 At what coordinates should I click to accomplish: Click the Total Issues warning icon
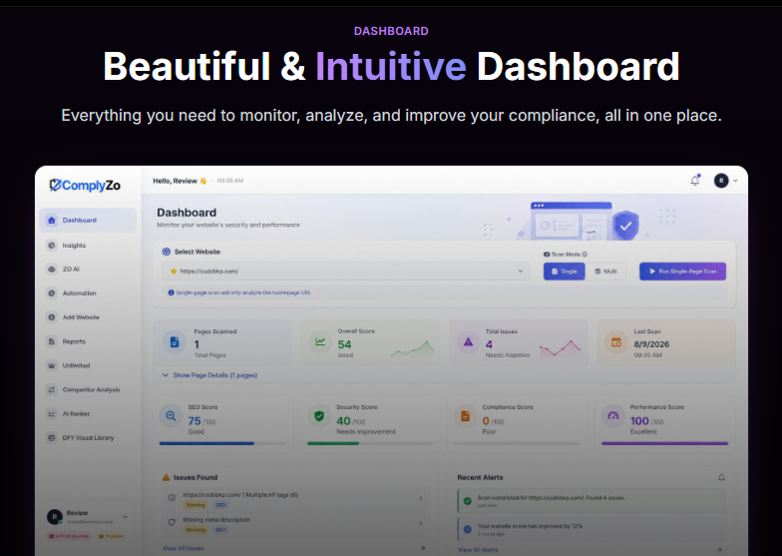click(x=468, y=342)
